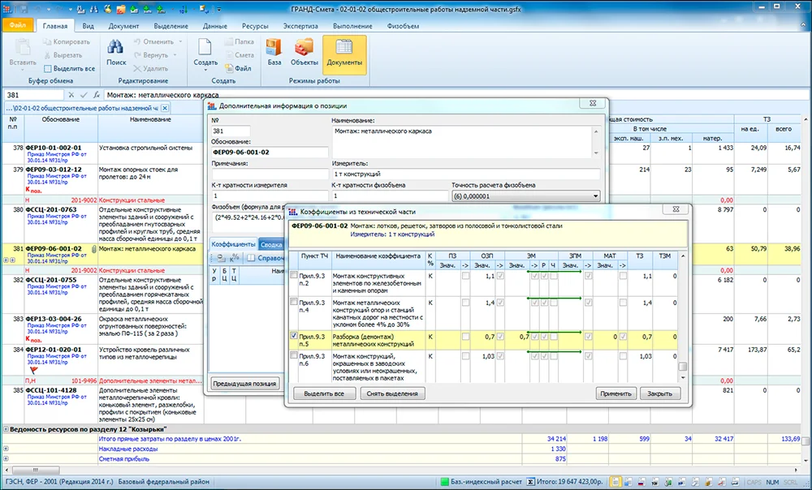
Task: Click the Предыдущая позиция button
Action: click(x=244, y=384)
